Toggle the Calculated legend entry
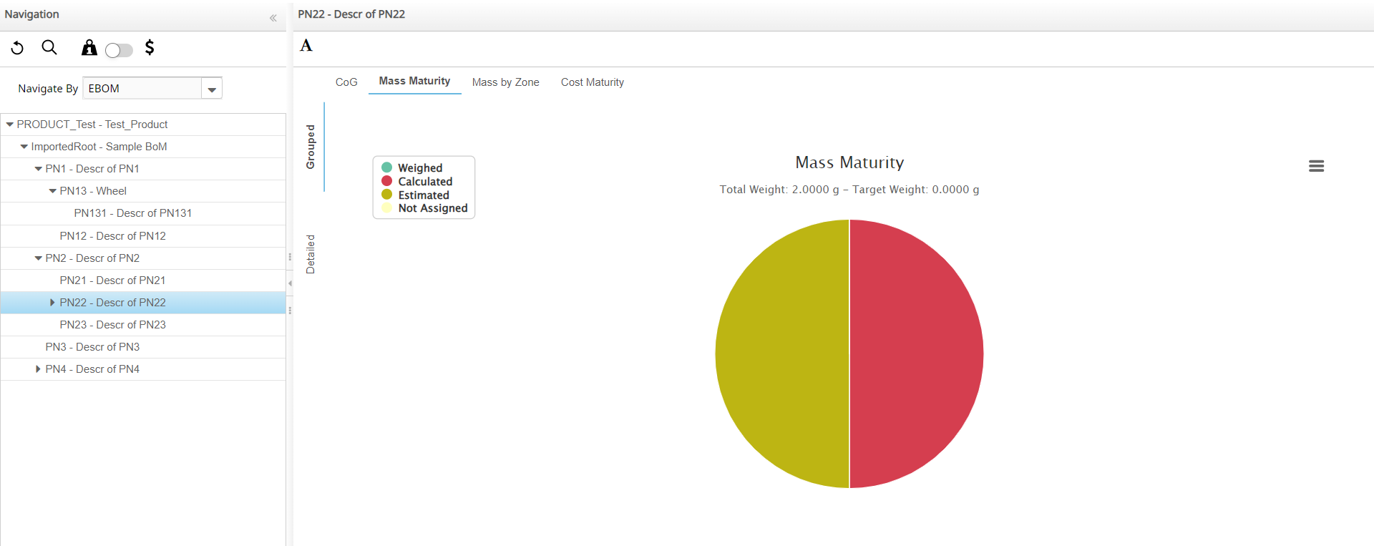1374x546 pixels. (417, 182)
